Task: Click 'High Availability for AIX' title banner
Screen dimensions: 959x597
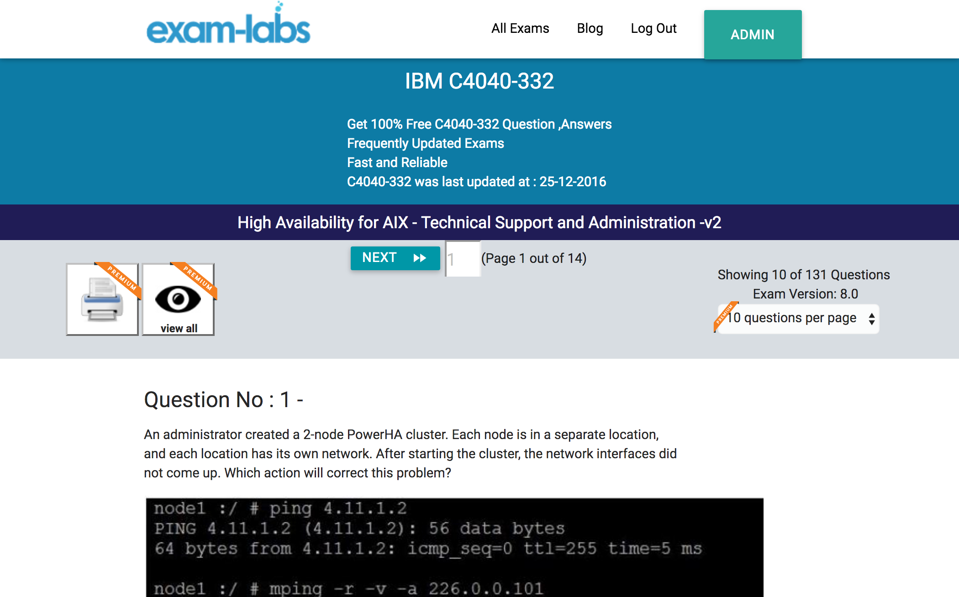Action: (479, 222)
